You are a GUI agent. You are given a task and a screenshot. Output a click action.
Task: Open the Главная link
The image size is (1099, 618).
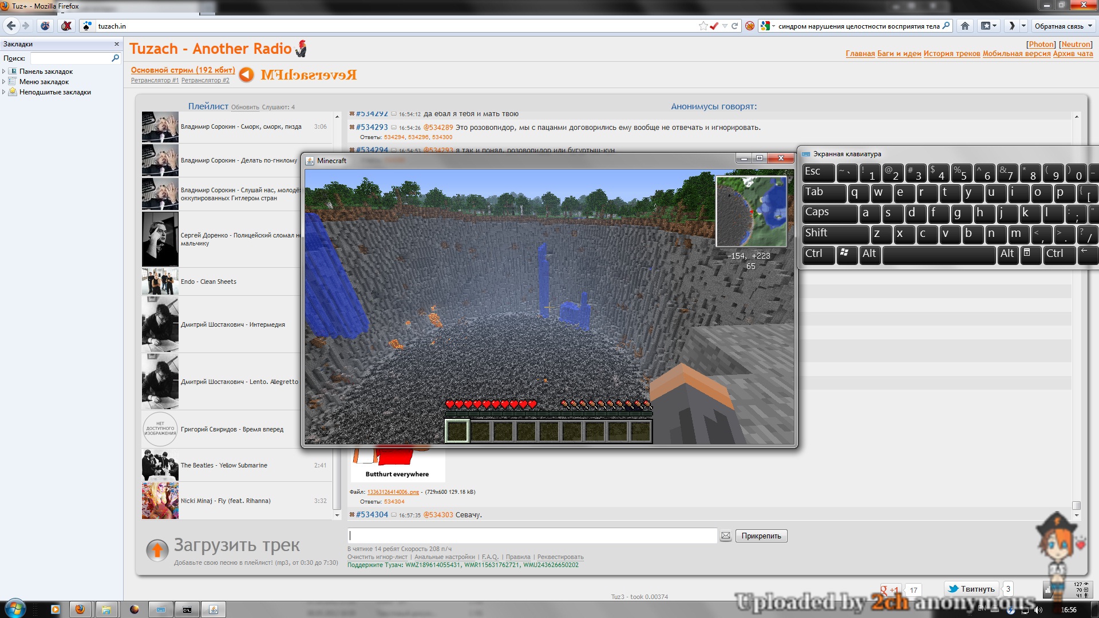pyautogui.click(x=860, y=54)
